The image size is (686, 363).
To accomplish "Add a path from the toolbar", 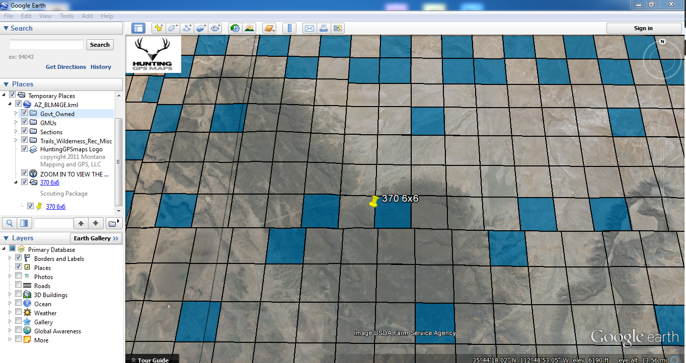I will point(187,28).
